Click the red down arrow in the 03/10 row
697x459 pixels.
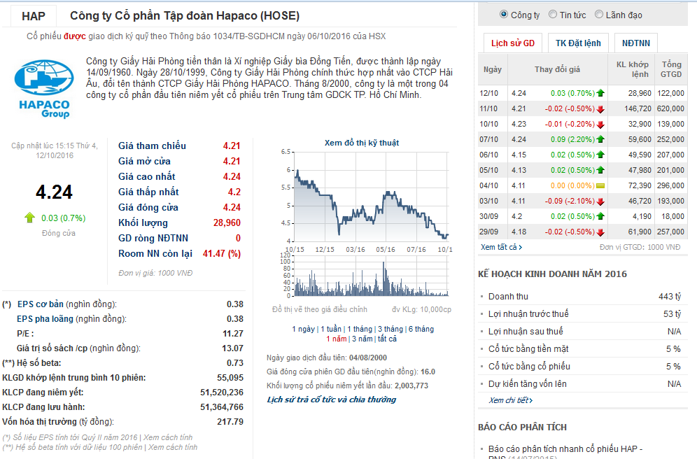coord(600,202)
